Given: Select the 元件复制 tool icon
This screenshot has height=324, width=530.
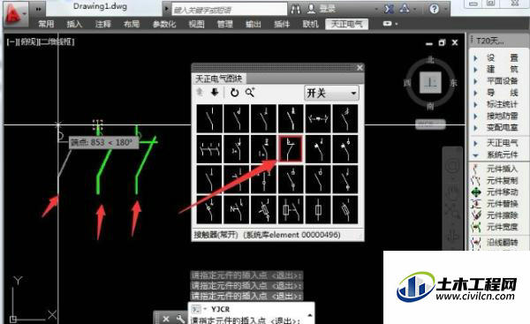Looking at the screenshot, I should click(x=476, y=180).
